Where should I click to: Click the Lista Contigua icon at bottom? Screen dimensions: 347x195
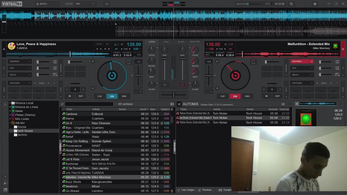click(x=179, y=190)
